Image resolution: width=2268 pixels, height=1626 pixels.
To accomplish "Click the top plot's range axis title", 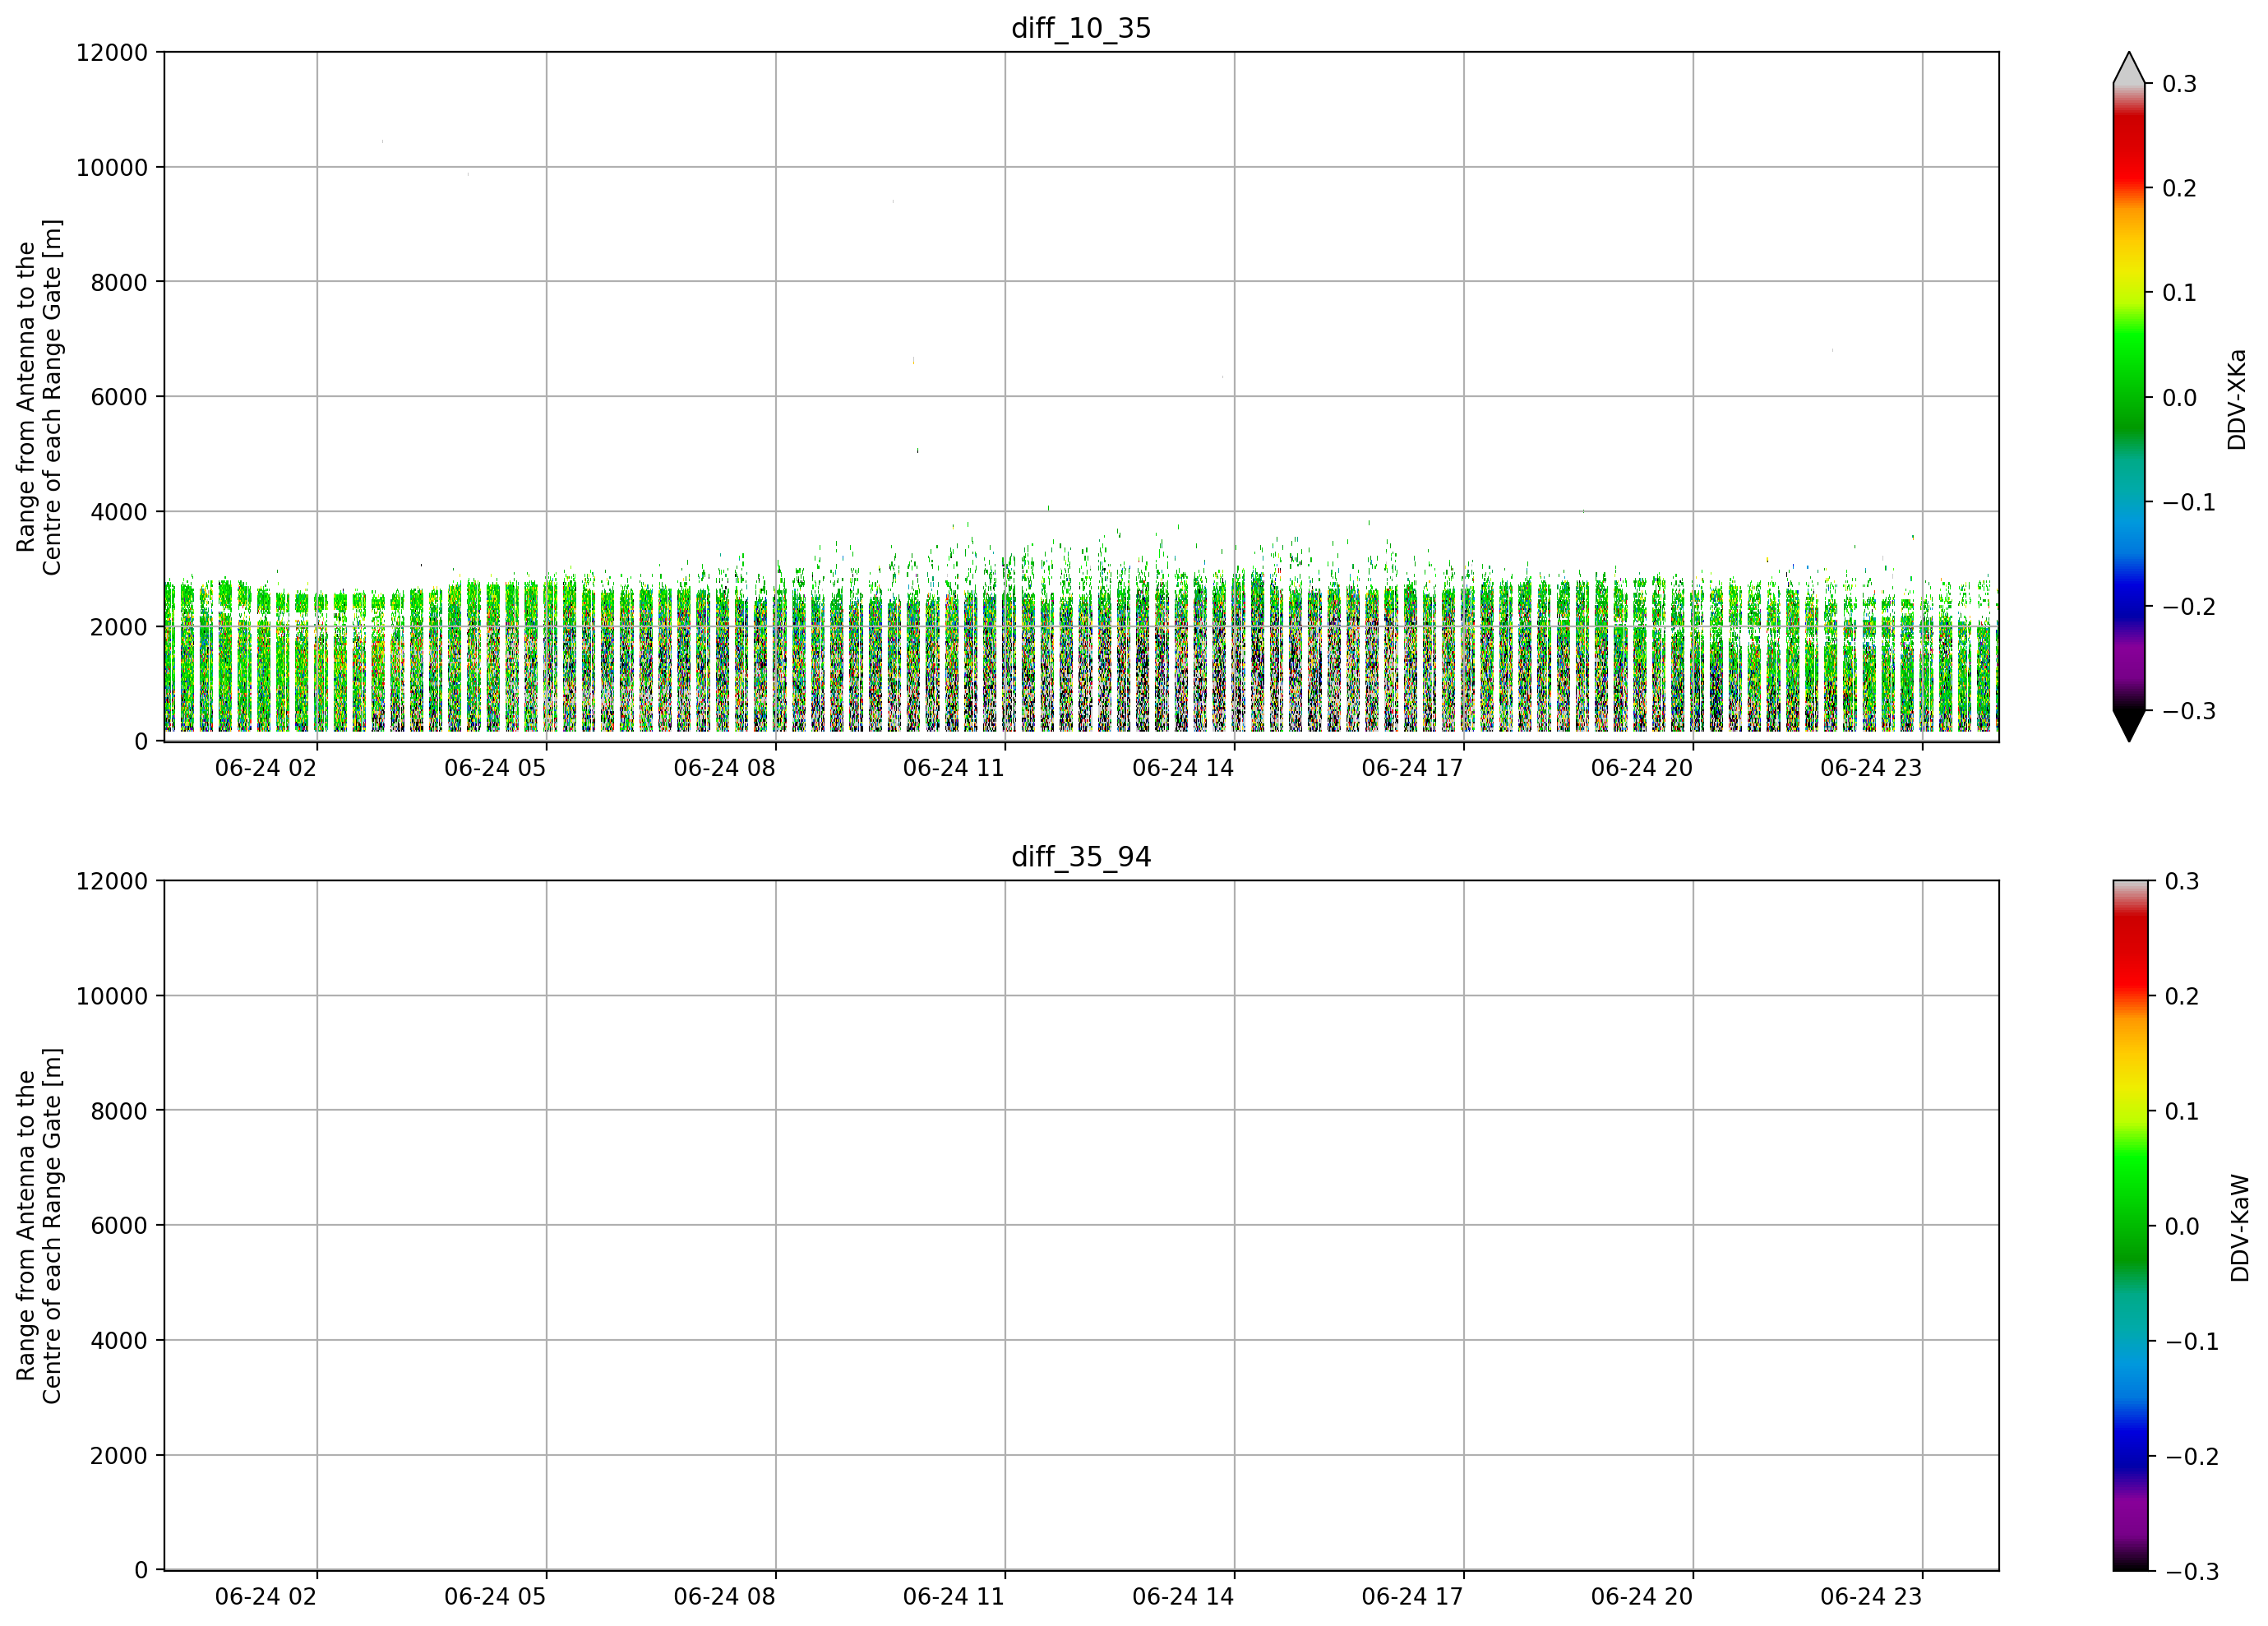I will tap(39, 397).
